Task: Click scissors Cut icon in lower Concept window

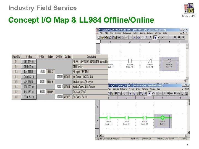Action: (x=130, y=94)
